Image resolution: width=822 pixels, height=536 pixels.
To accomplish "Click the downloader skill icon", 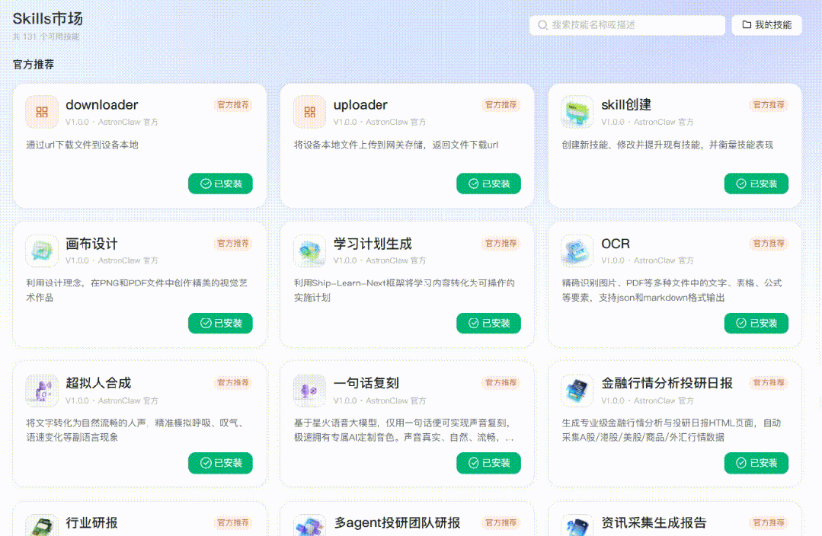I will 42,112.
